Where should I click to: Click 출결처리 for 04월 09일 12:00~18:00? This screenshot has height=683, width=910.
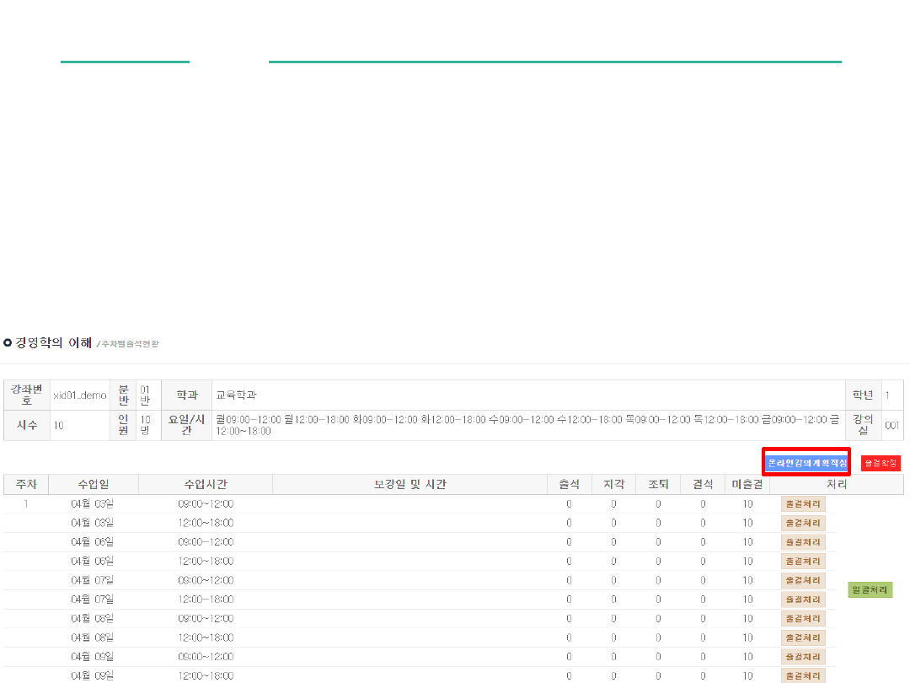point(803,675)
